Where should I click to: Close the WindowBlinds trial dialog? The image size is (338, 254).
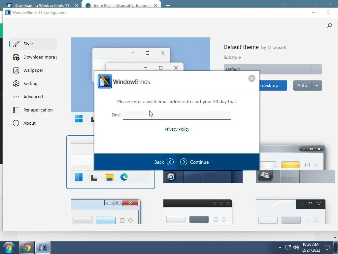[x=252, y=78]
